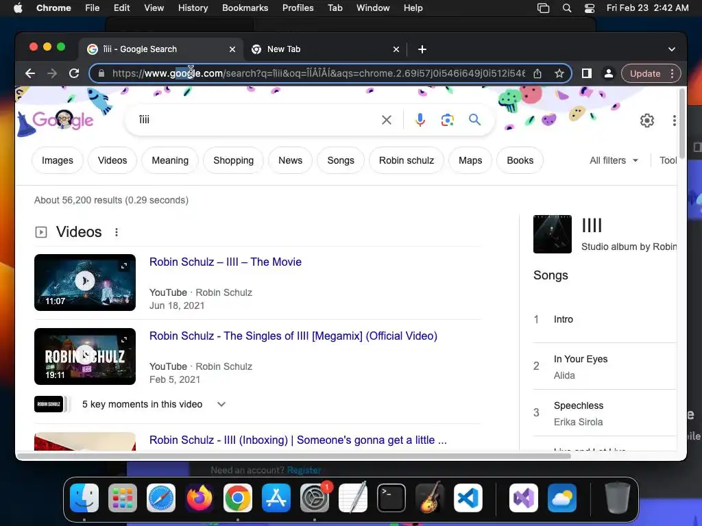Launch Safari from the dock
702x526 pixels.
[161, 498]
